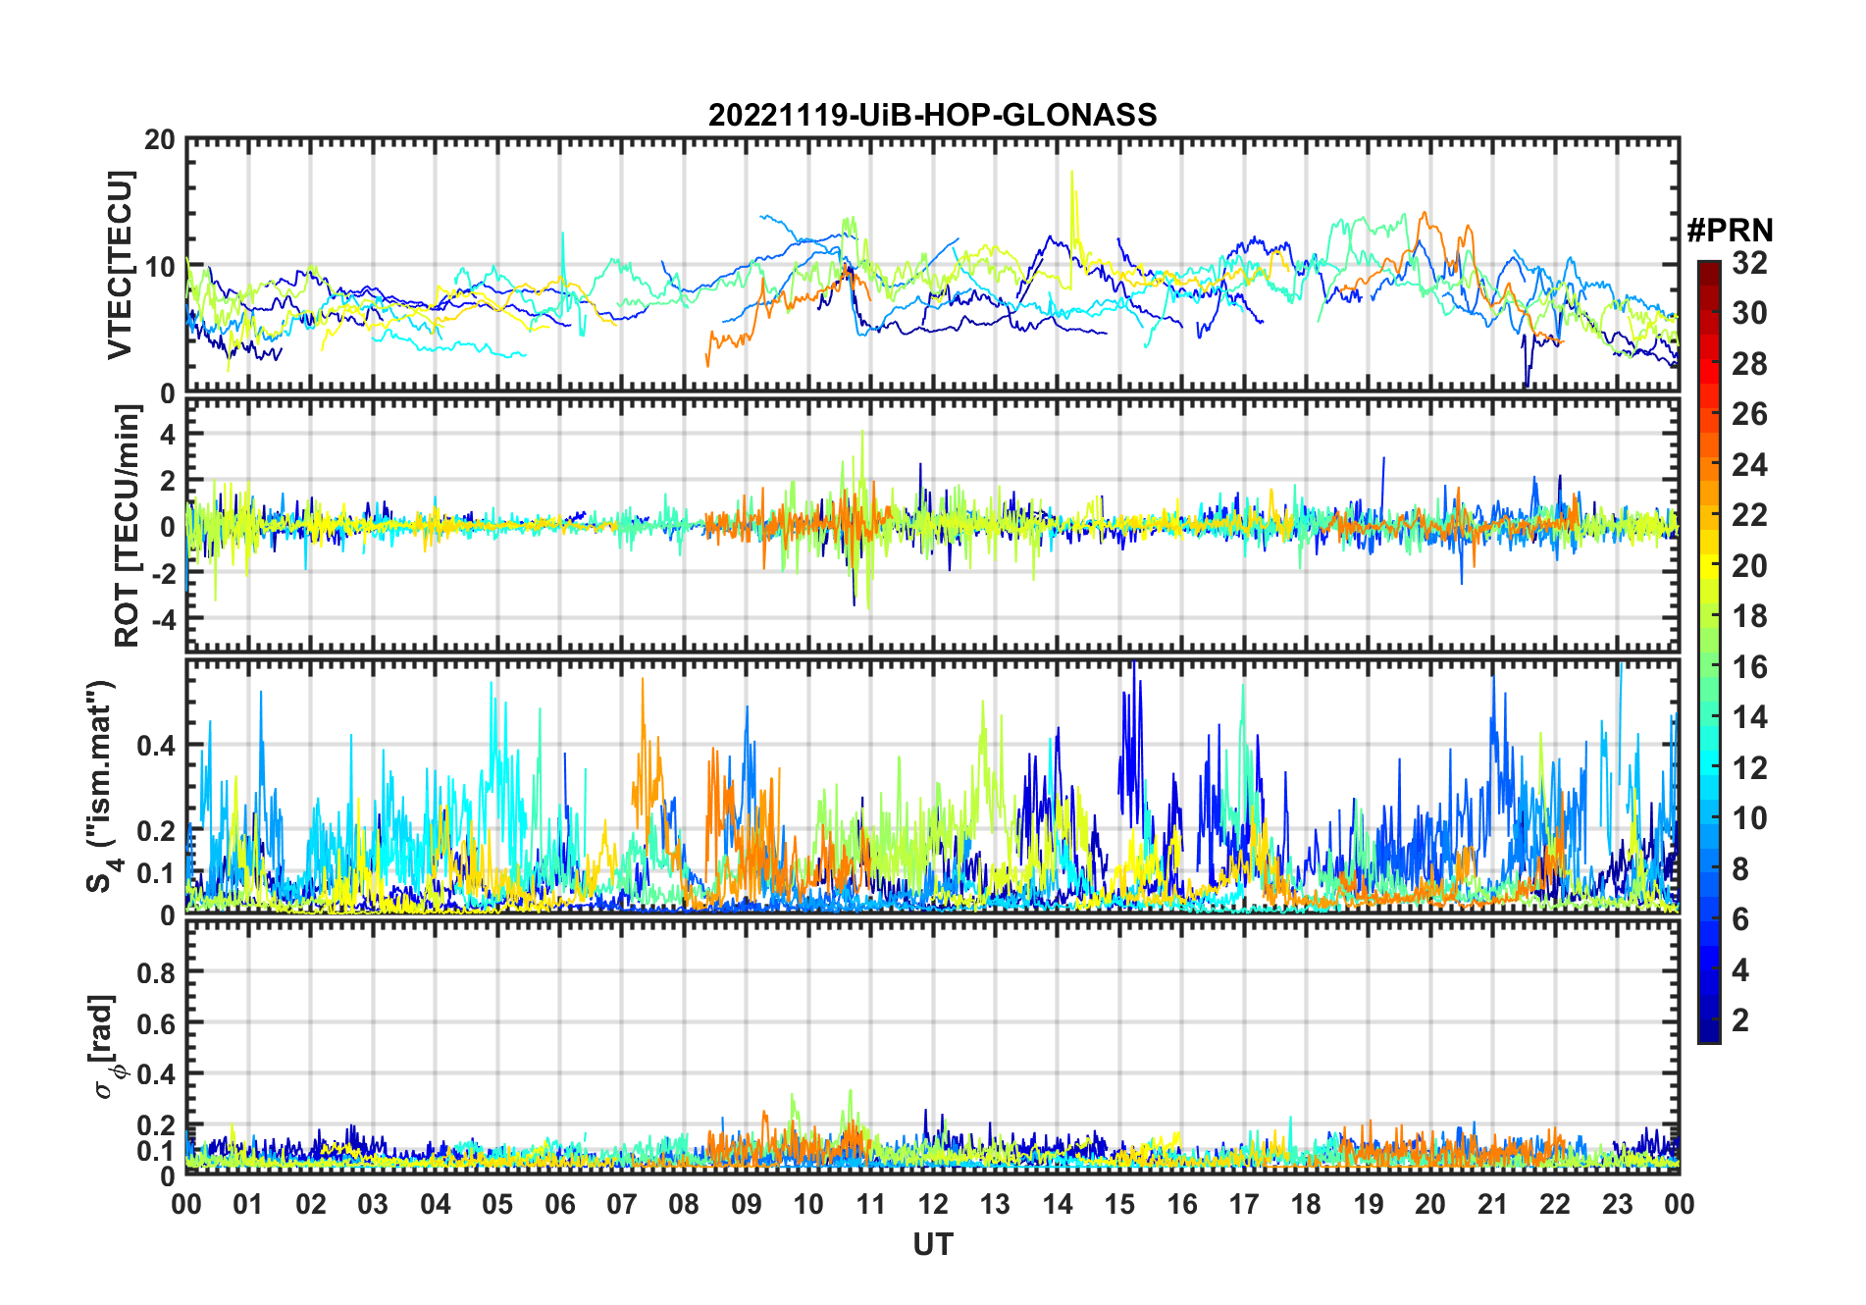The image size is (1866, 1305).
Task: Click the dark red top of the colorbar
Action: (1709, 272)
